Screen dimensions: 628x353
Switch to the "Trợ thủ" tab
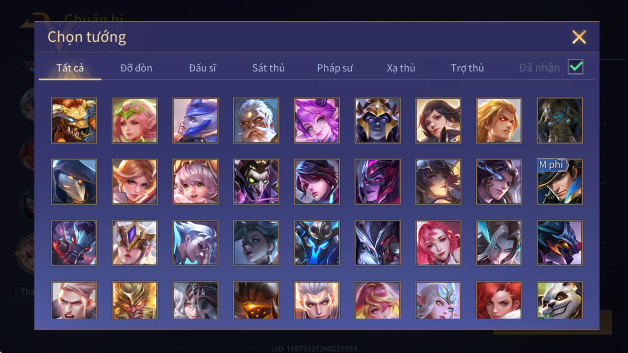tap(467, 68)
